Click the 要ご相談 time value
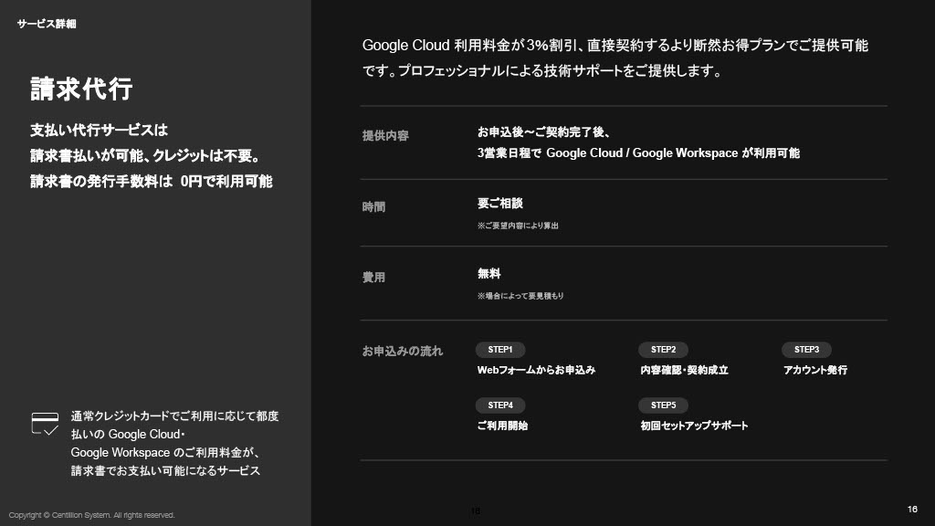935x526 pixels. pyautogui.click(x=500, y=204)
